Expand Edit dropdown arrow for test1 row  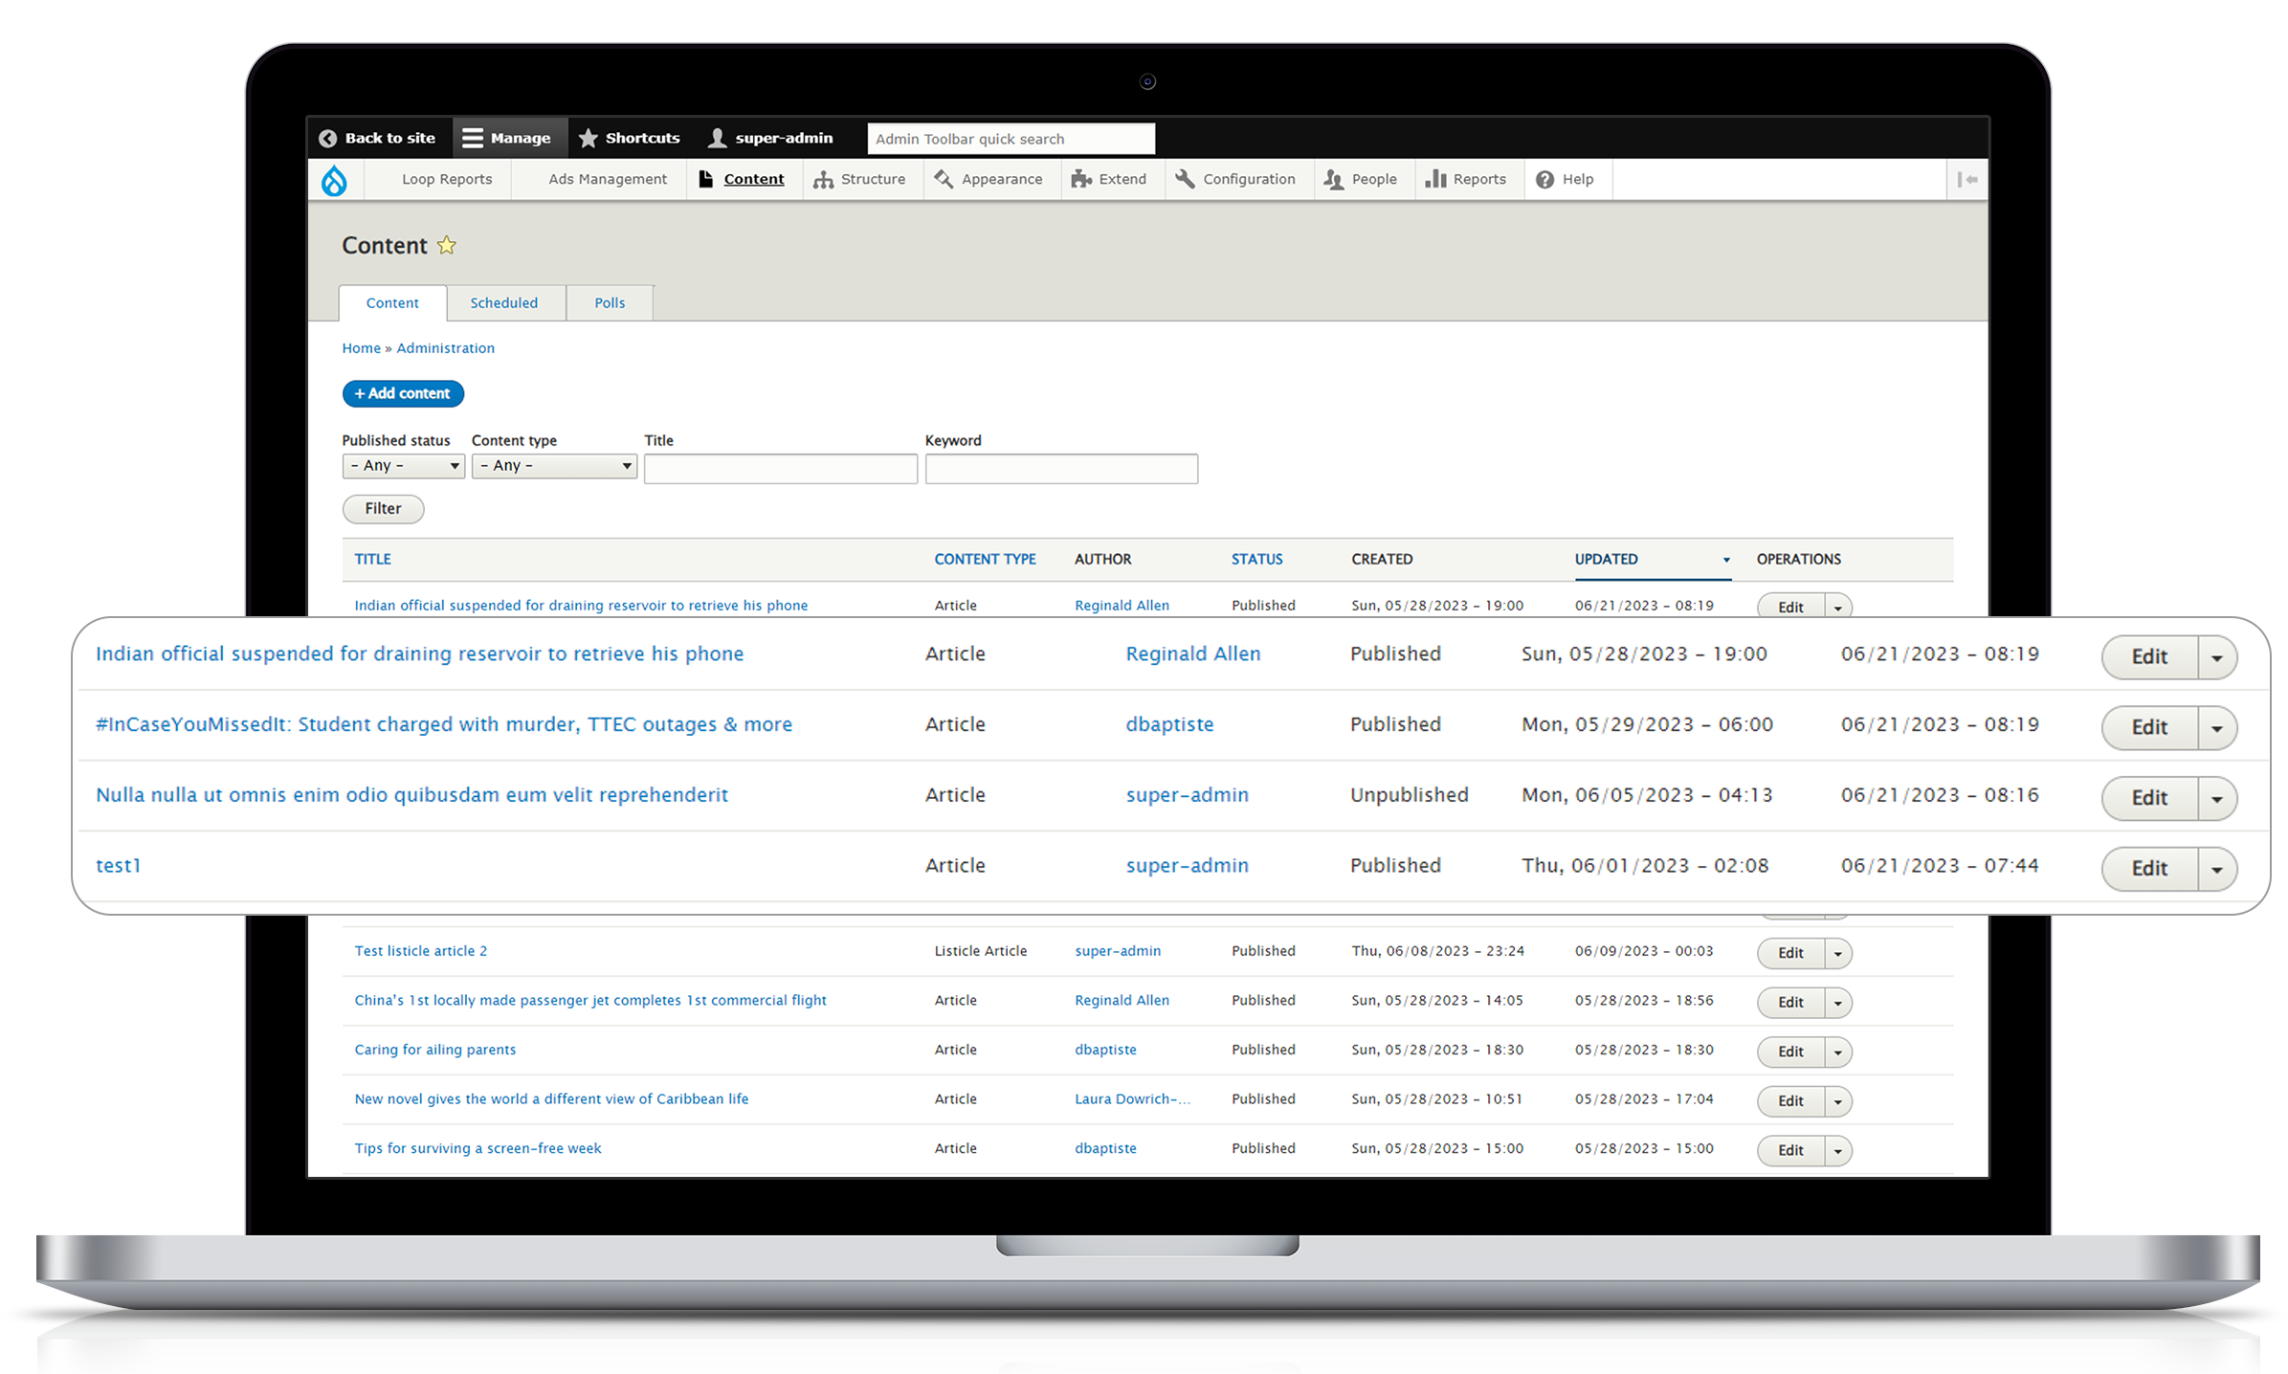[2216, 870]
